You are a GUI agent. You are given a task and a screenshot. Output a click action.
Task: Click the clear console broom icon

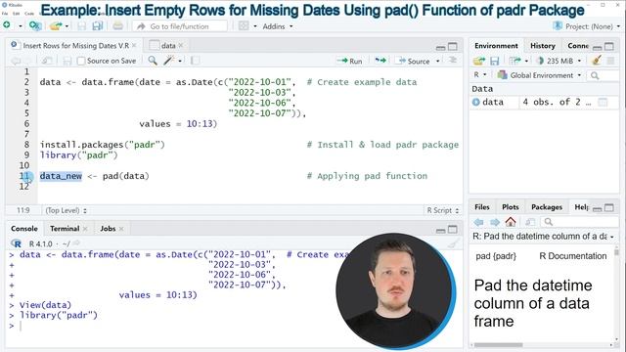453,243
